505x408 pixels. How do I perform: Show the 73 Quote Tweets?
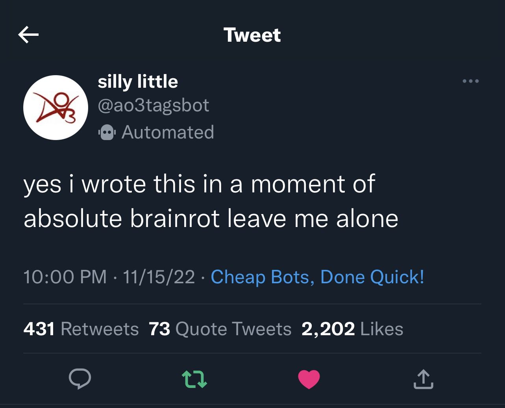pos(220,329)
